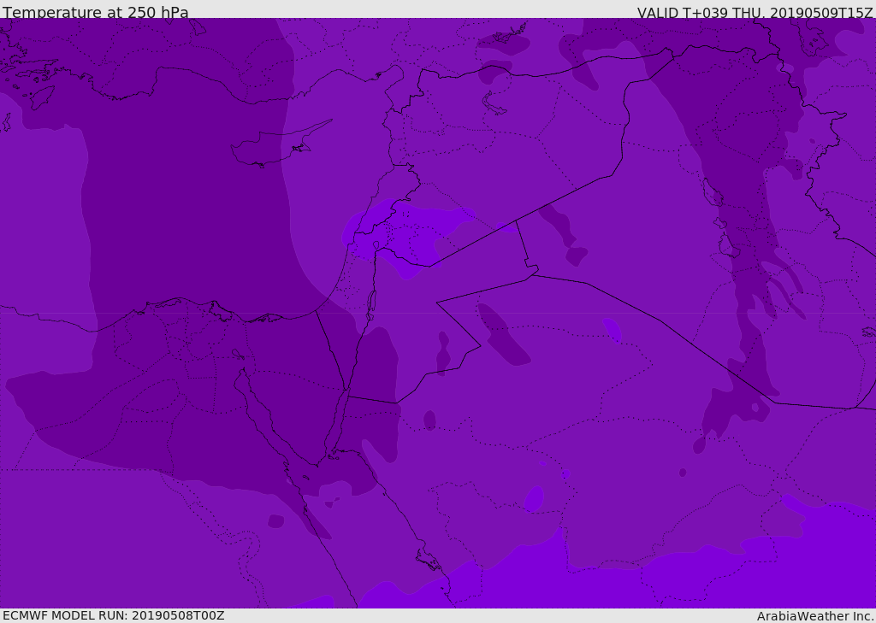The width and height of the screenshot is (876, 623).
Task: Select the Dead Sea outline
Action: pyautogui.click(x=371, y=303)
